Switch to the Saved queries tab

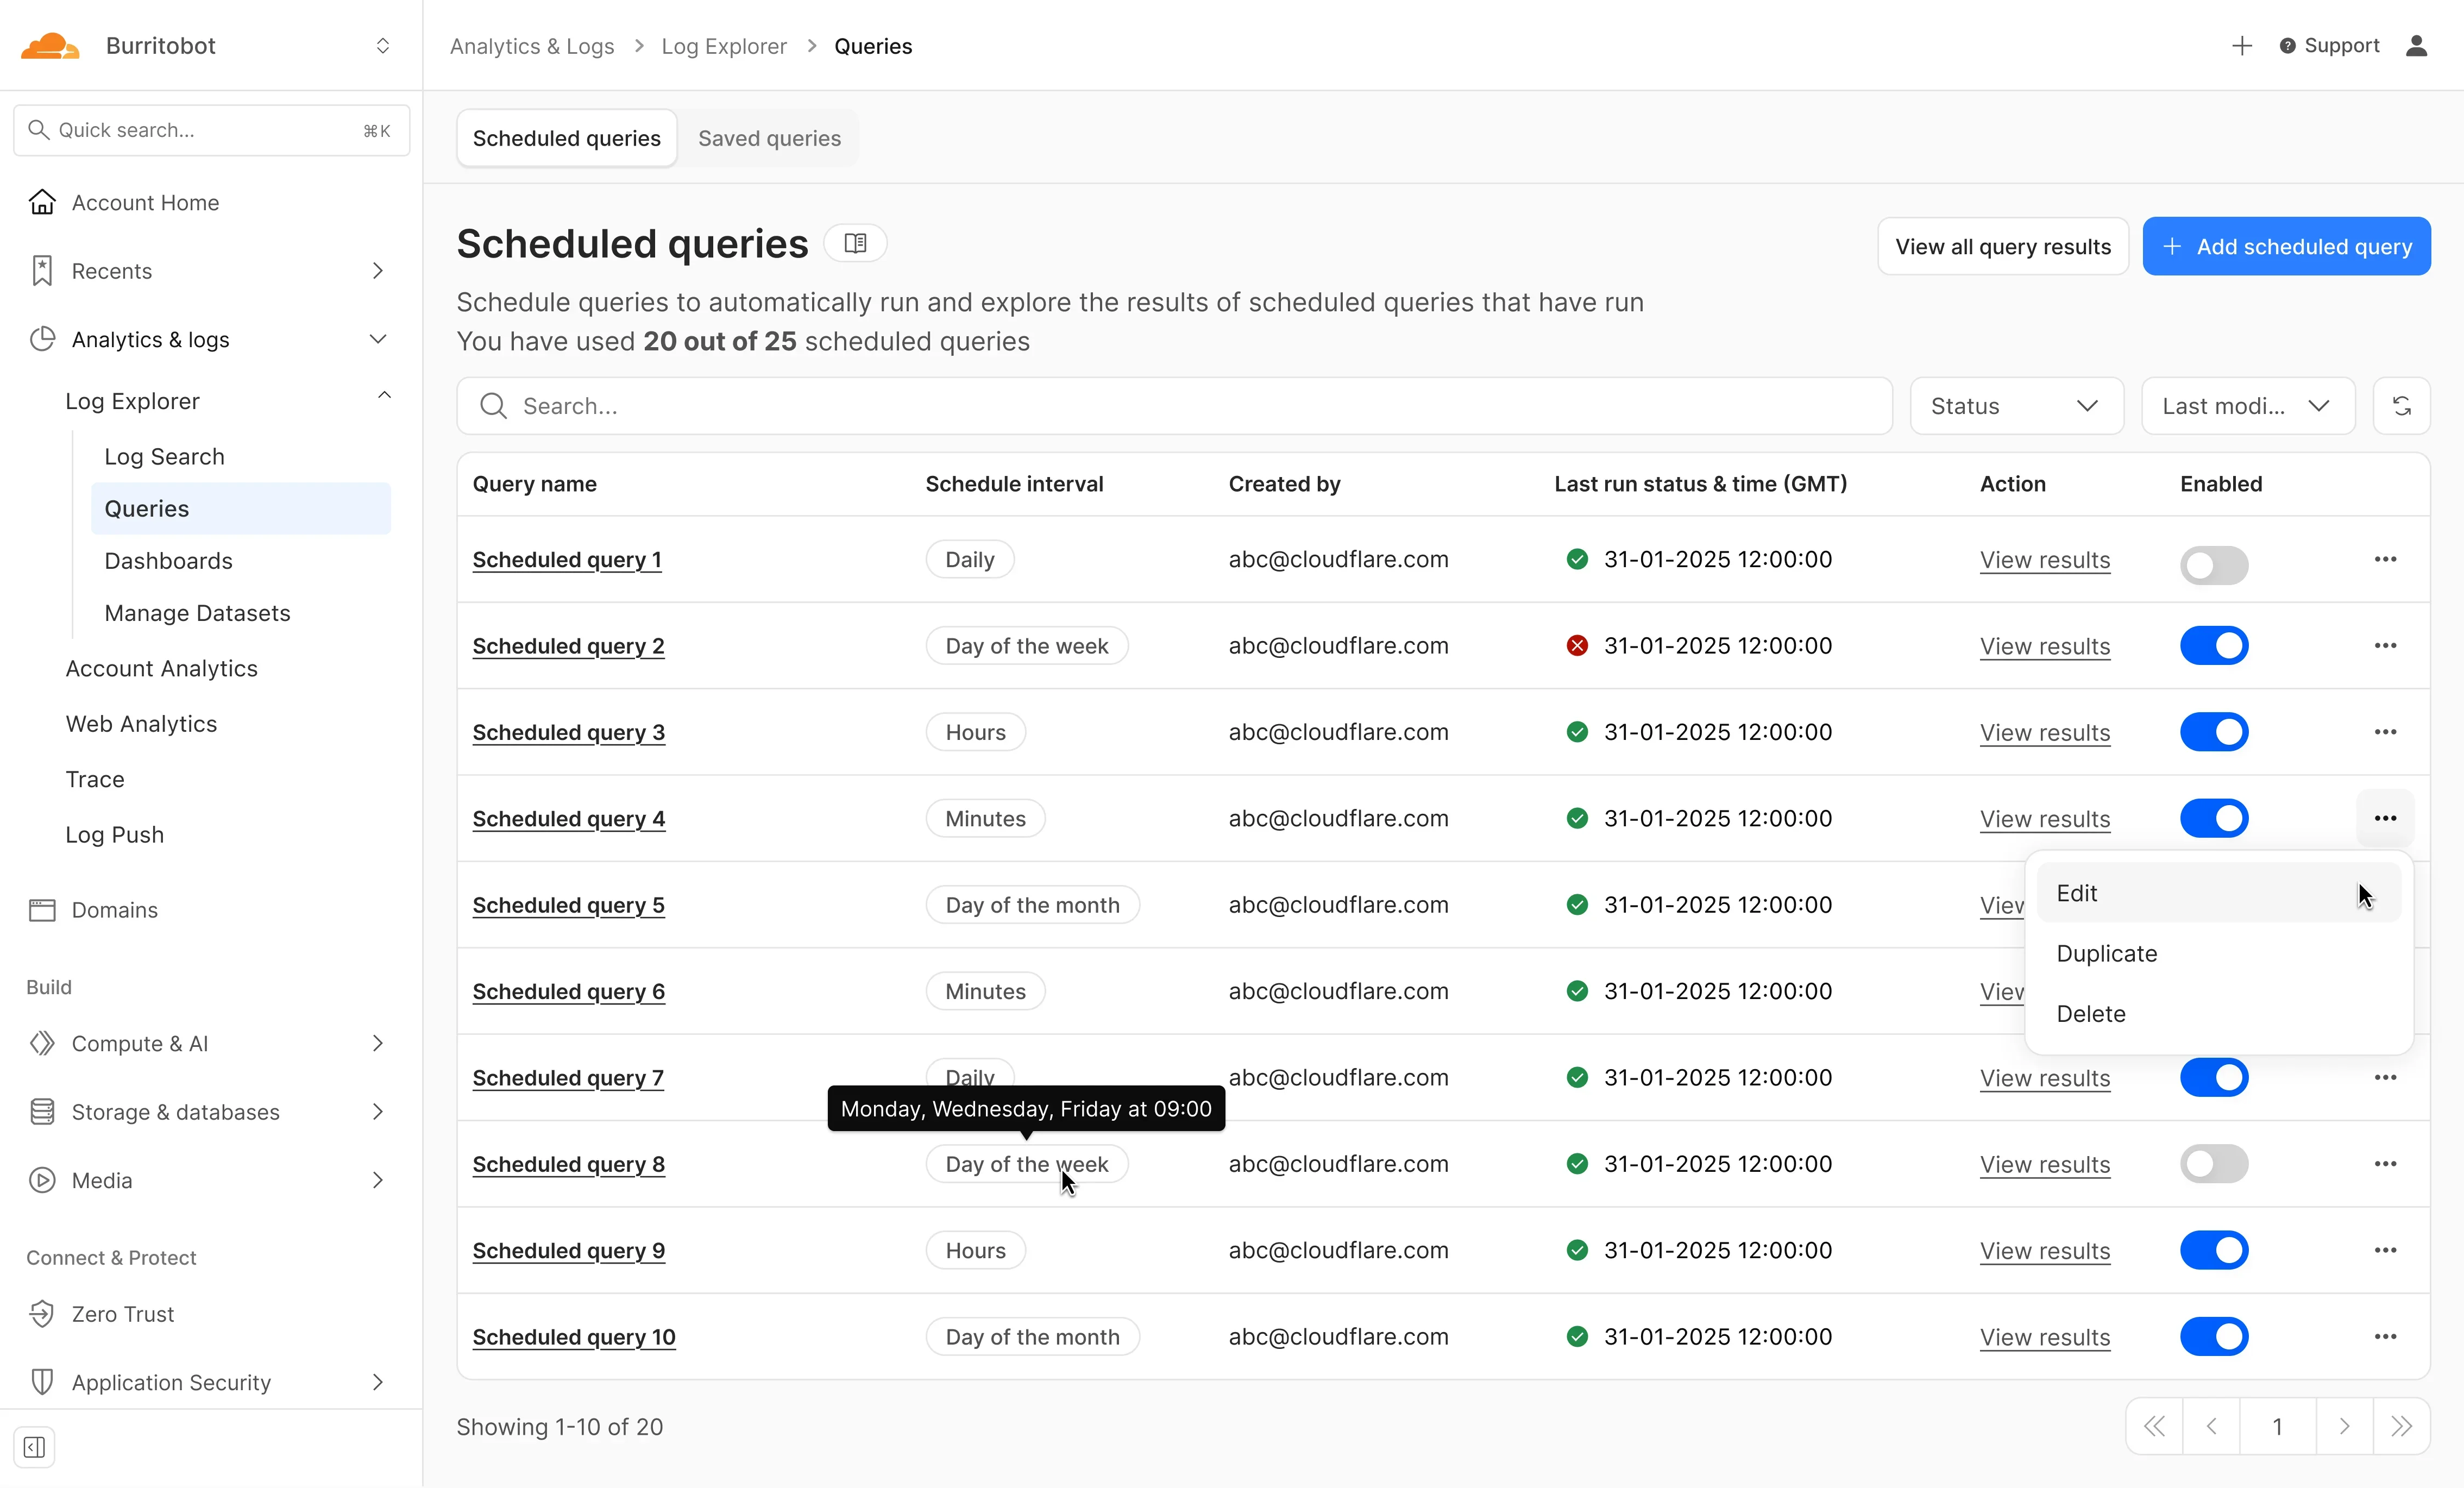pyautogui.click(x=769, y=138)
